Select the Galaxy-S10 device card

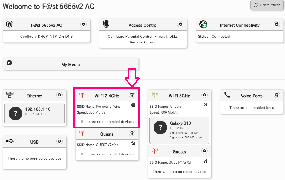[x=180, y=130]
